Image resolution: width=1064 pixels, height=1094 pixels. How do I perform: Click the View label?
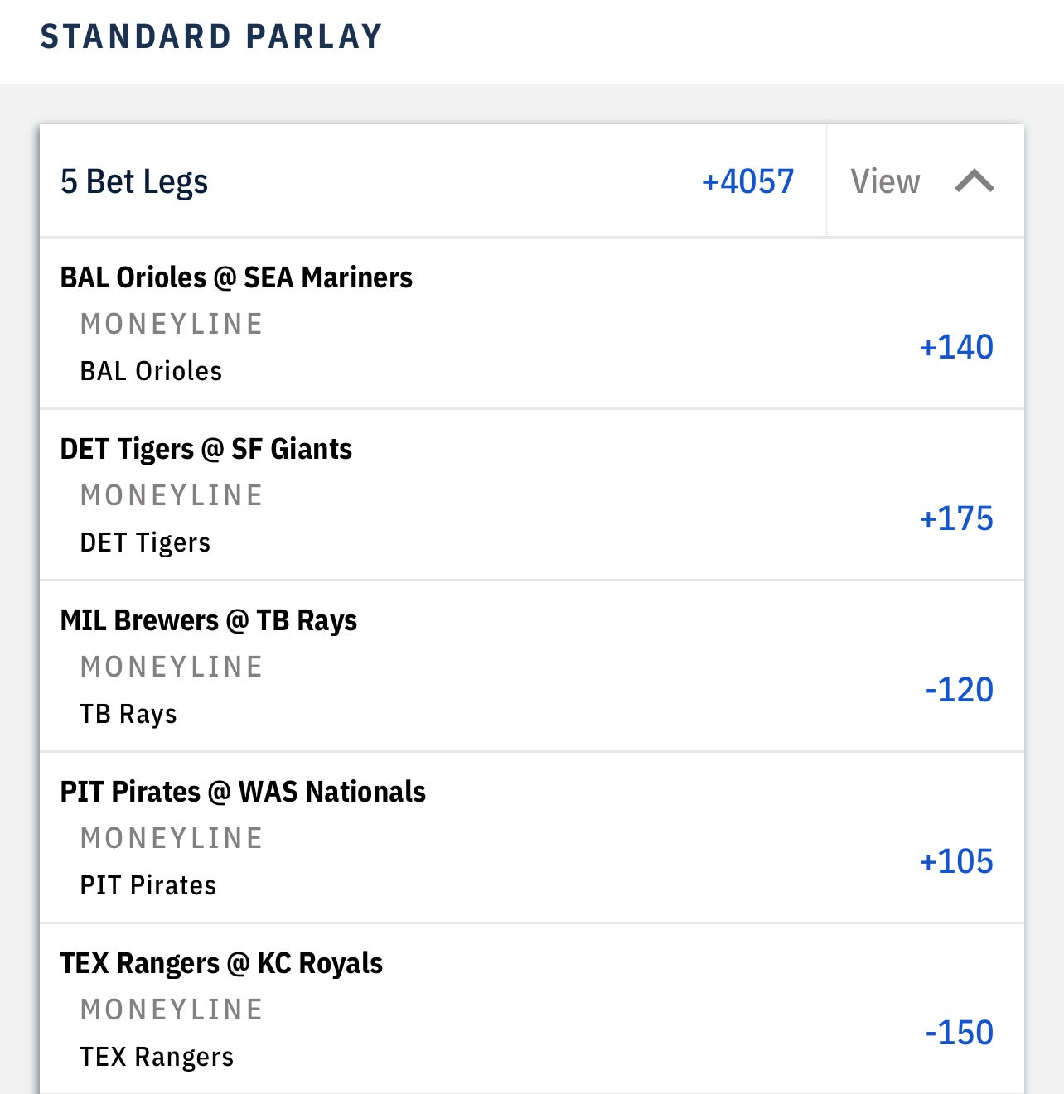coord(885,181)
